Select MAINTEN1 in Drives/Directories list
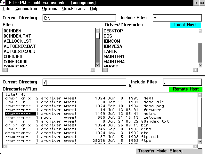 click(150, 56)
